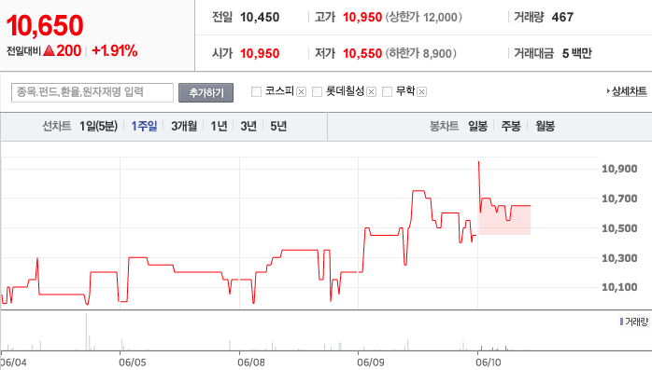652x370 pixels.
Task: Select the 3년 chart period
Action: tap(248, 126)
